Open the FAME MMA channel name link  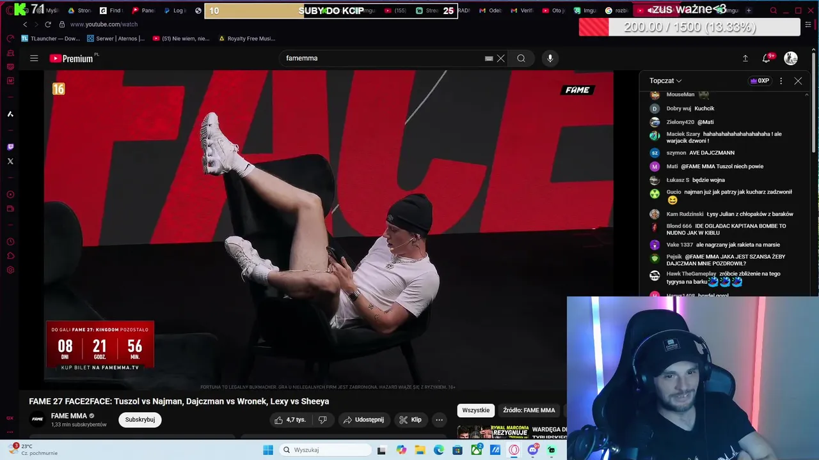[x=69, y=416]
